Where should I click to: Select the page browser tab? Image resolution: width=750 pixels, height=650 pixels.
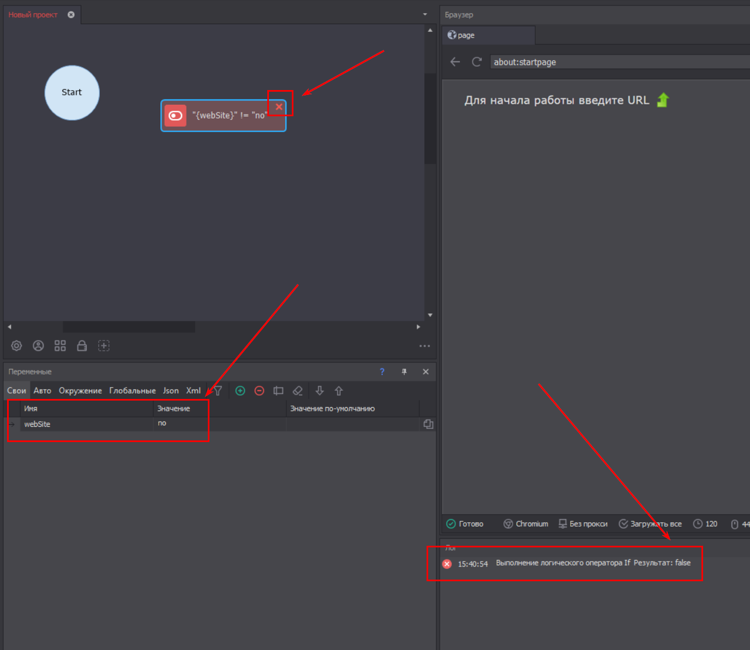click(x=488, y=35)
